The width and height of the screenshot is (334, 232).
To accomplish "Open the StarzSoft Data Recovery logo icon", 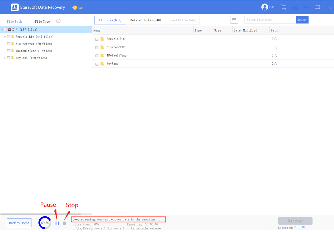I will click(x=15, y=7).
